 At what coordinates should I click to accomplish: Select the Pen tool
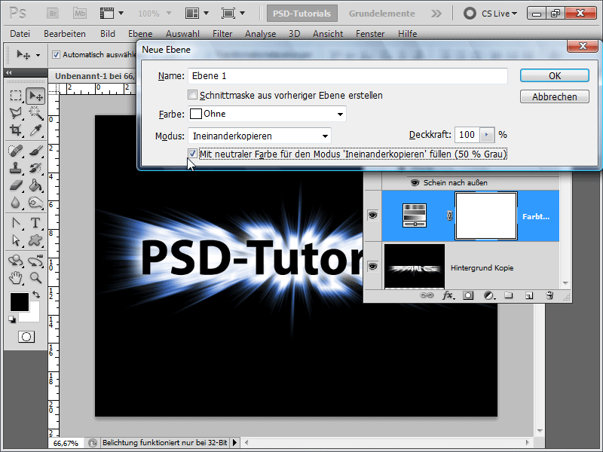[16, 223]
